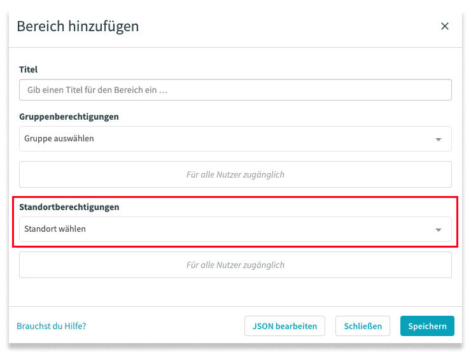
Task: Click the Gruppe auswählen placeholder text
Action: coord(59,139)
